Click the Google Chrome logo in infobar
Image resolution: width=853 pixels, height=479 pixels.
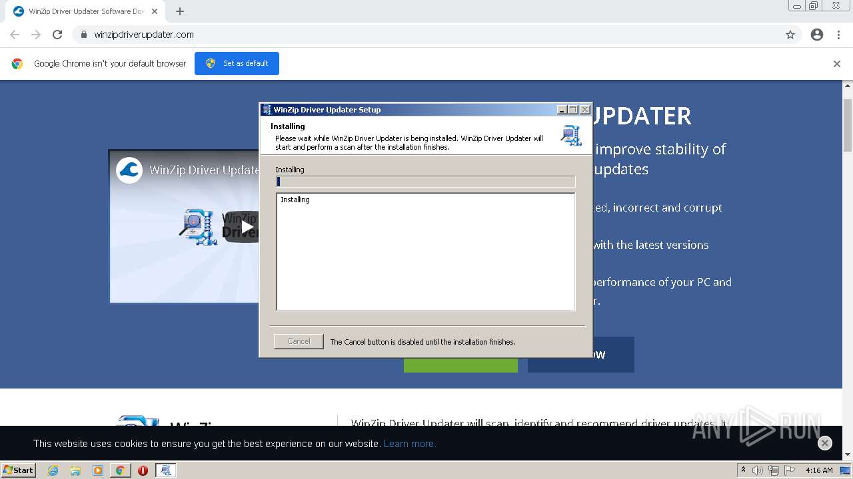[x=17, y=64]
